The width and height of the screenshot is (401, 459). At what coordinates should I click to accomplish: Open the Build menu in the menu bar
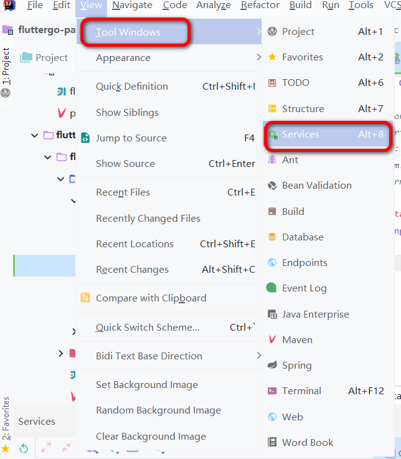[300, 5]
